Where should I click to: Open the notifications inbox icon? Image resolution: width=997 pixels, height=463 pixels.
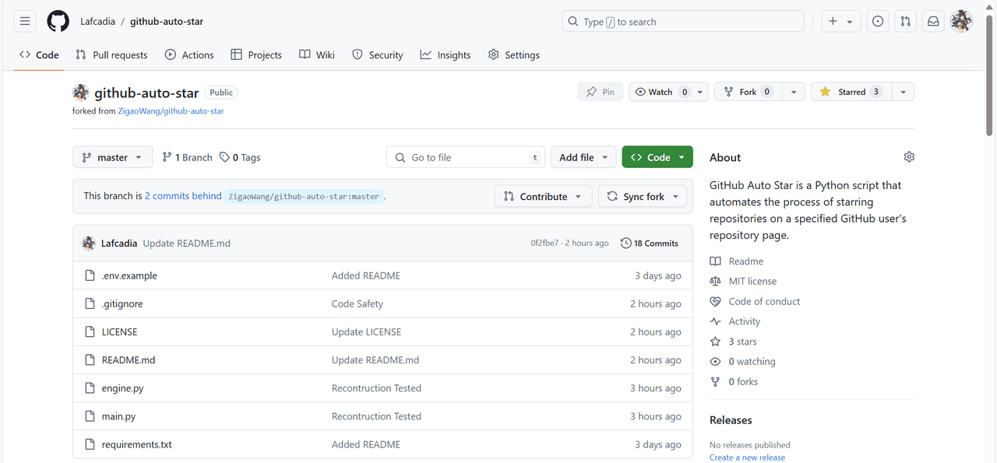pos(932,21)
